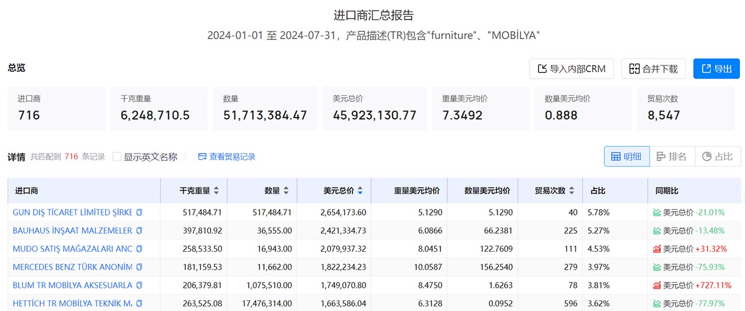Sort by 贸易次数 column
The height and width of the screenshot is (311, 745).
point(571,191)
